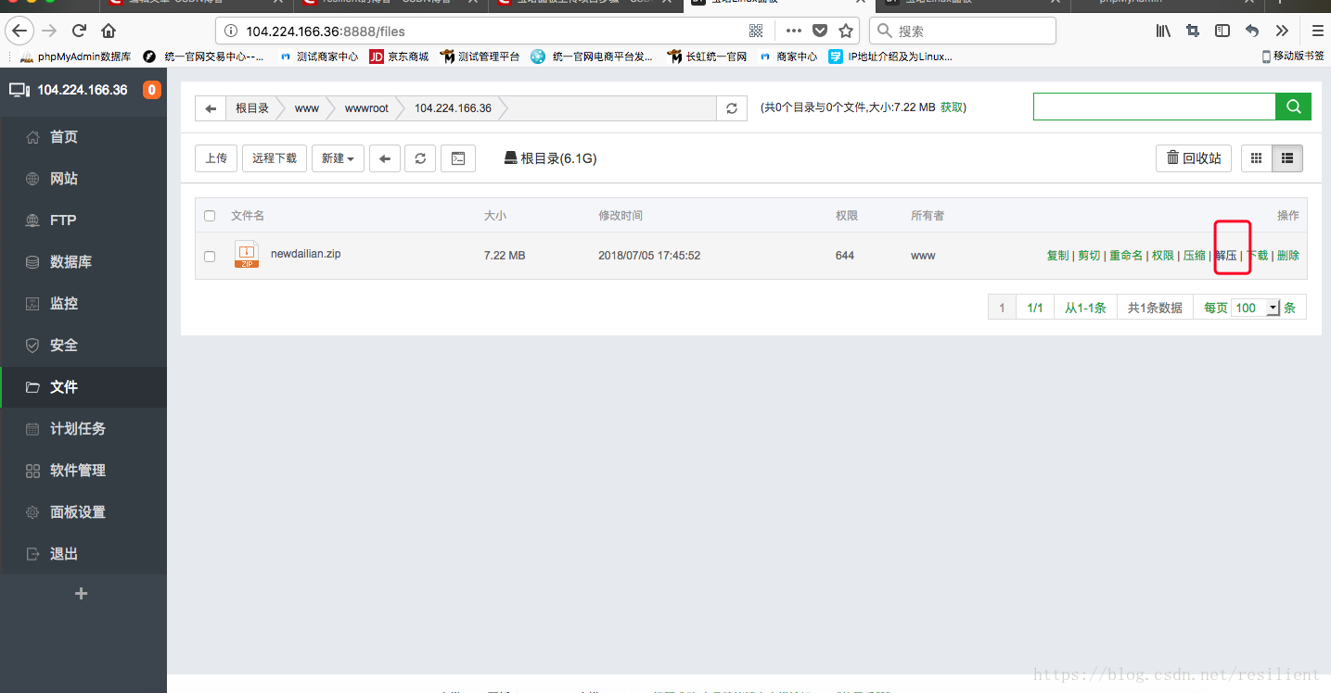Click 下载 for newdailian.zip
This screenshot has width=1331, height=693.
click(1257, 256)
